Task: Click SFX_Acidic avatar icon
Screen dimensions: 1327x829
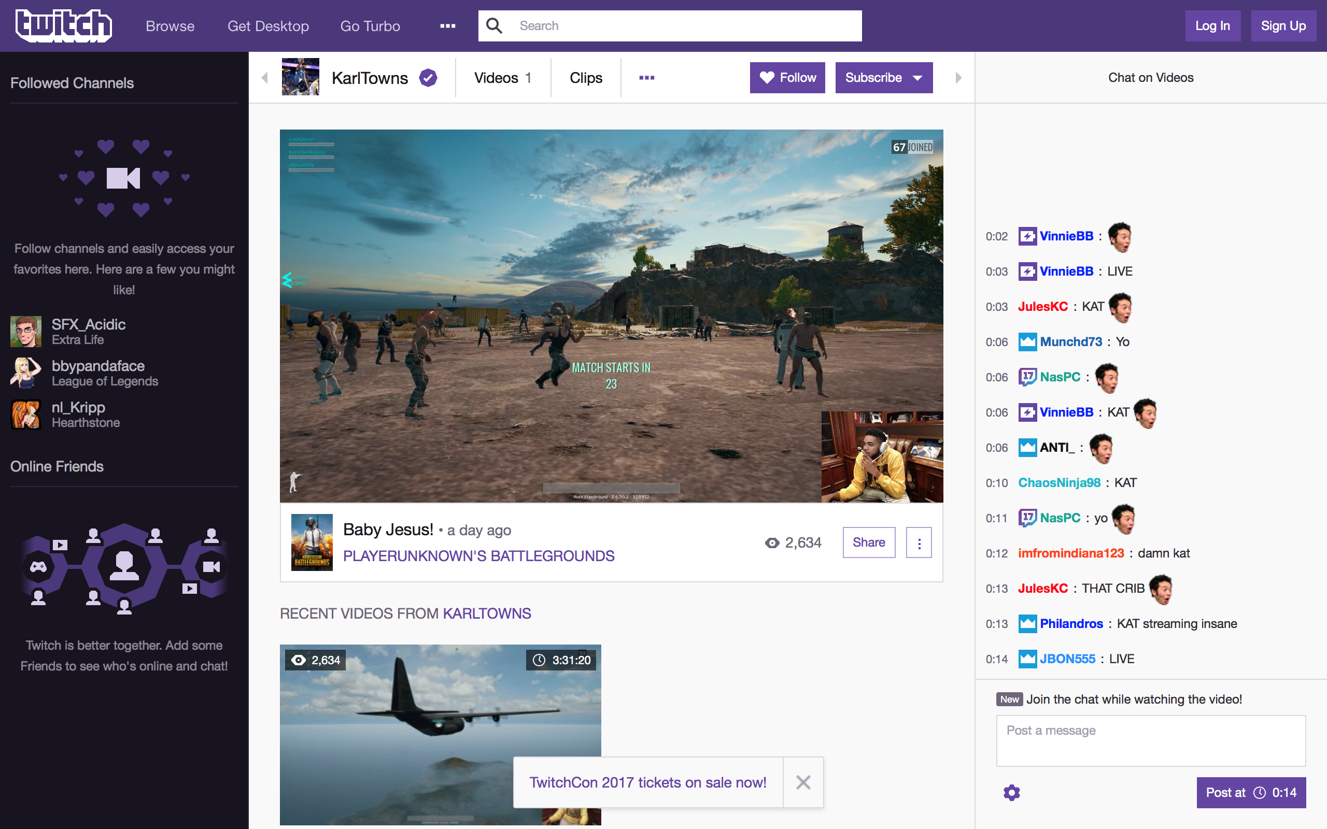Action: (x=26, y=331)
